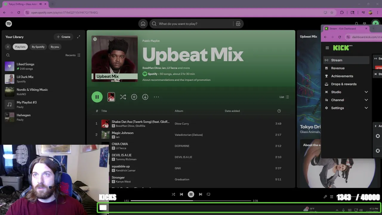Download the Upbeat Mix playlist
This screenshot has width=382, height=215.
point(145,97)
